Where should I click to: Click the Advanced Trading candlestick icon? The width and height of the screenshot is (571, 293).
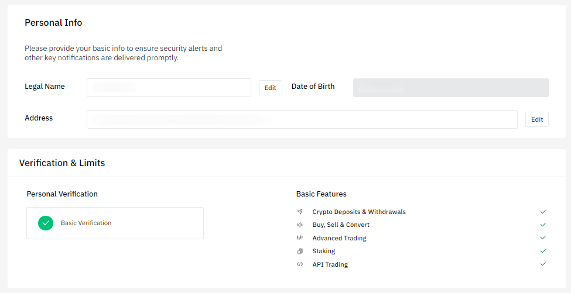[300, 238]
